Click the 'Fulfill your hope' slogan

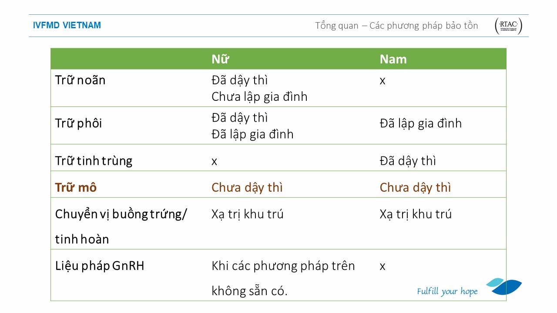tap(447, 291)
